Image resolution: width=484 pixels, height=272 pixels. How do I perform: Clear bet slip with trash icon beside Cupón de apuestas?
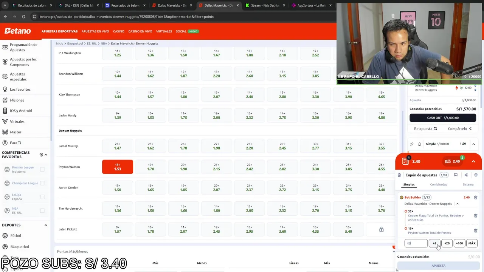399,175
